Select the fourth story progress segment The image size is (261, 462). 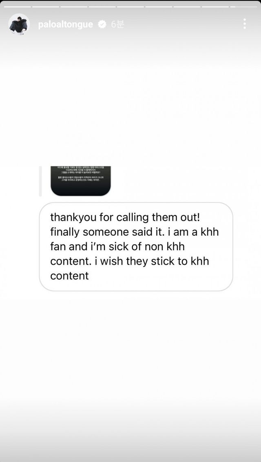point(102,7)
